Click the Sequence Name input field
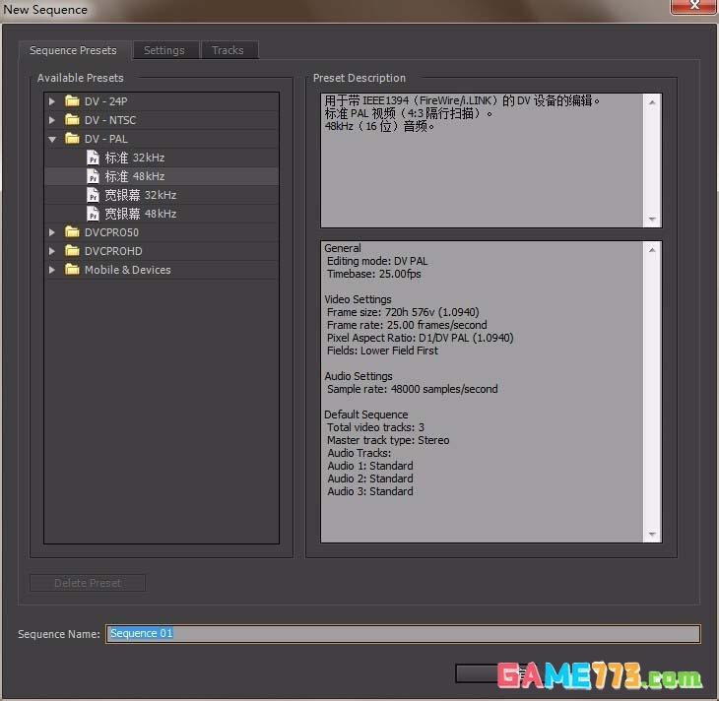 [x=404, y=634]
